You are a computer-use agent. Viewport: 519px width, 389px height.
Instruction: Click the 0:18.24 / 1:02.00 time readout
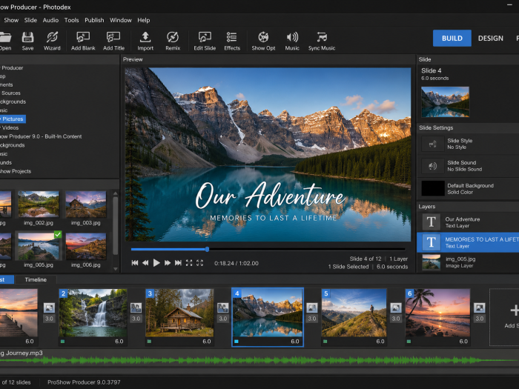click(x=237, y=263)
